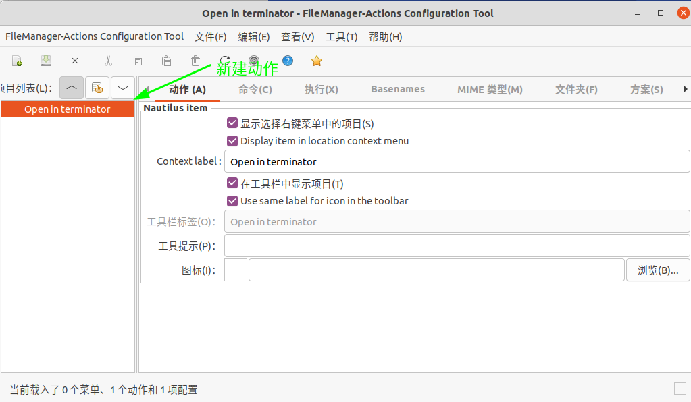The image size is (691, 402).
Task: Switch to the 命令(C) tab
Action: pos(255,90)
